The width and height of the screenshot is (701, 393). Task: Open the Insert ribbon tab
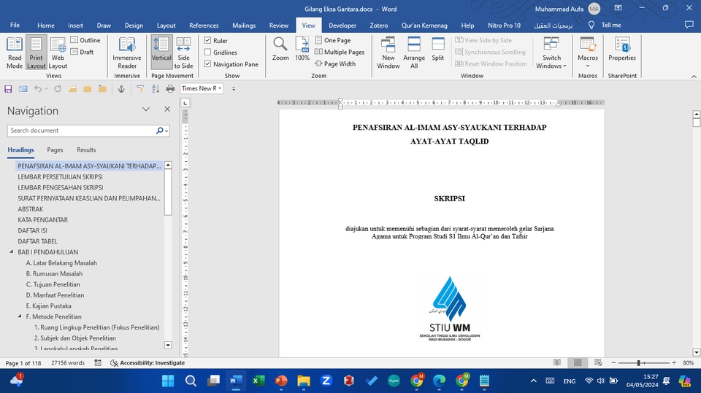pos(75,26)
